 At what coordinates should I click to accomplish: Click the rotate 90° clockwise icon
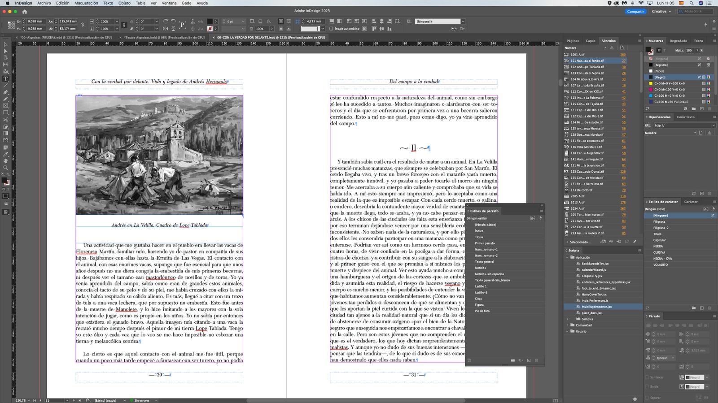click(x=166, y=21)
